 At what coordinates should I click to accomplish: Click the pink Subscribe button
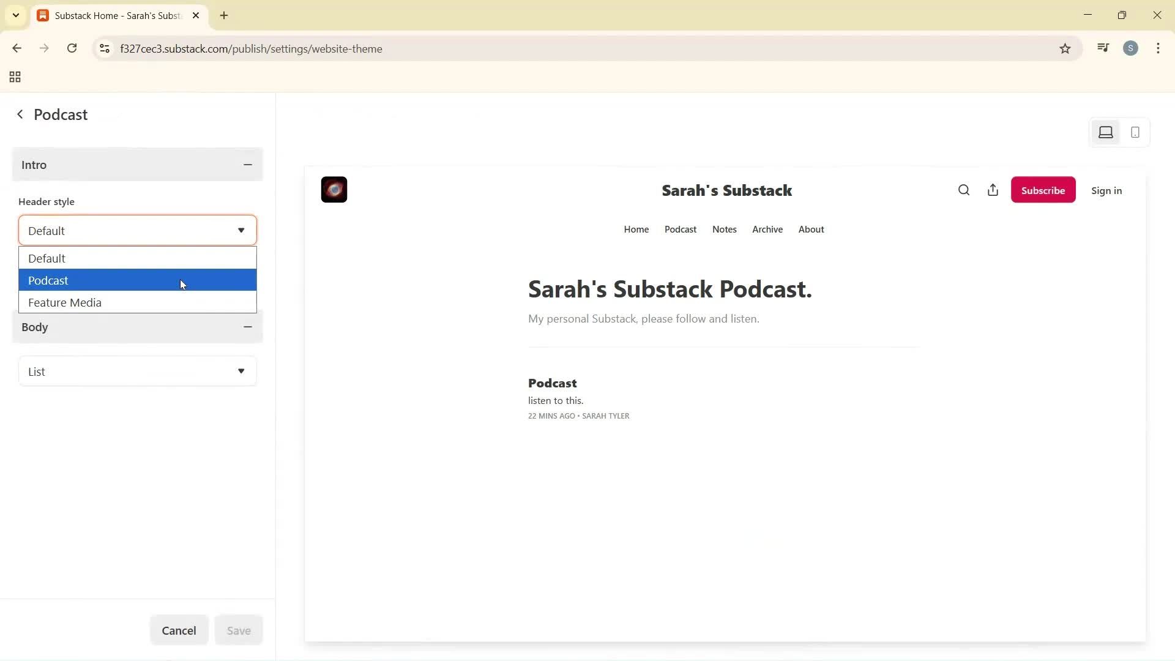click(1043, 190)
